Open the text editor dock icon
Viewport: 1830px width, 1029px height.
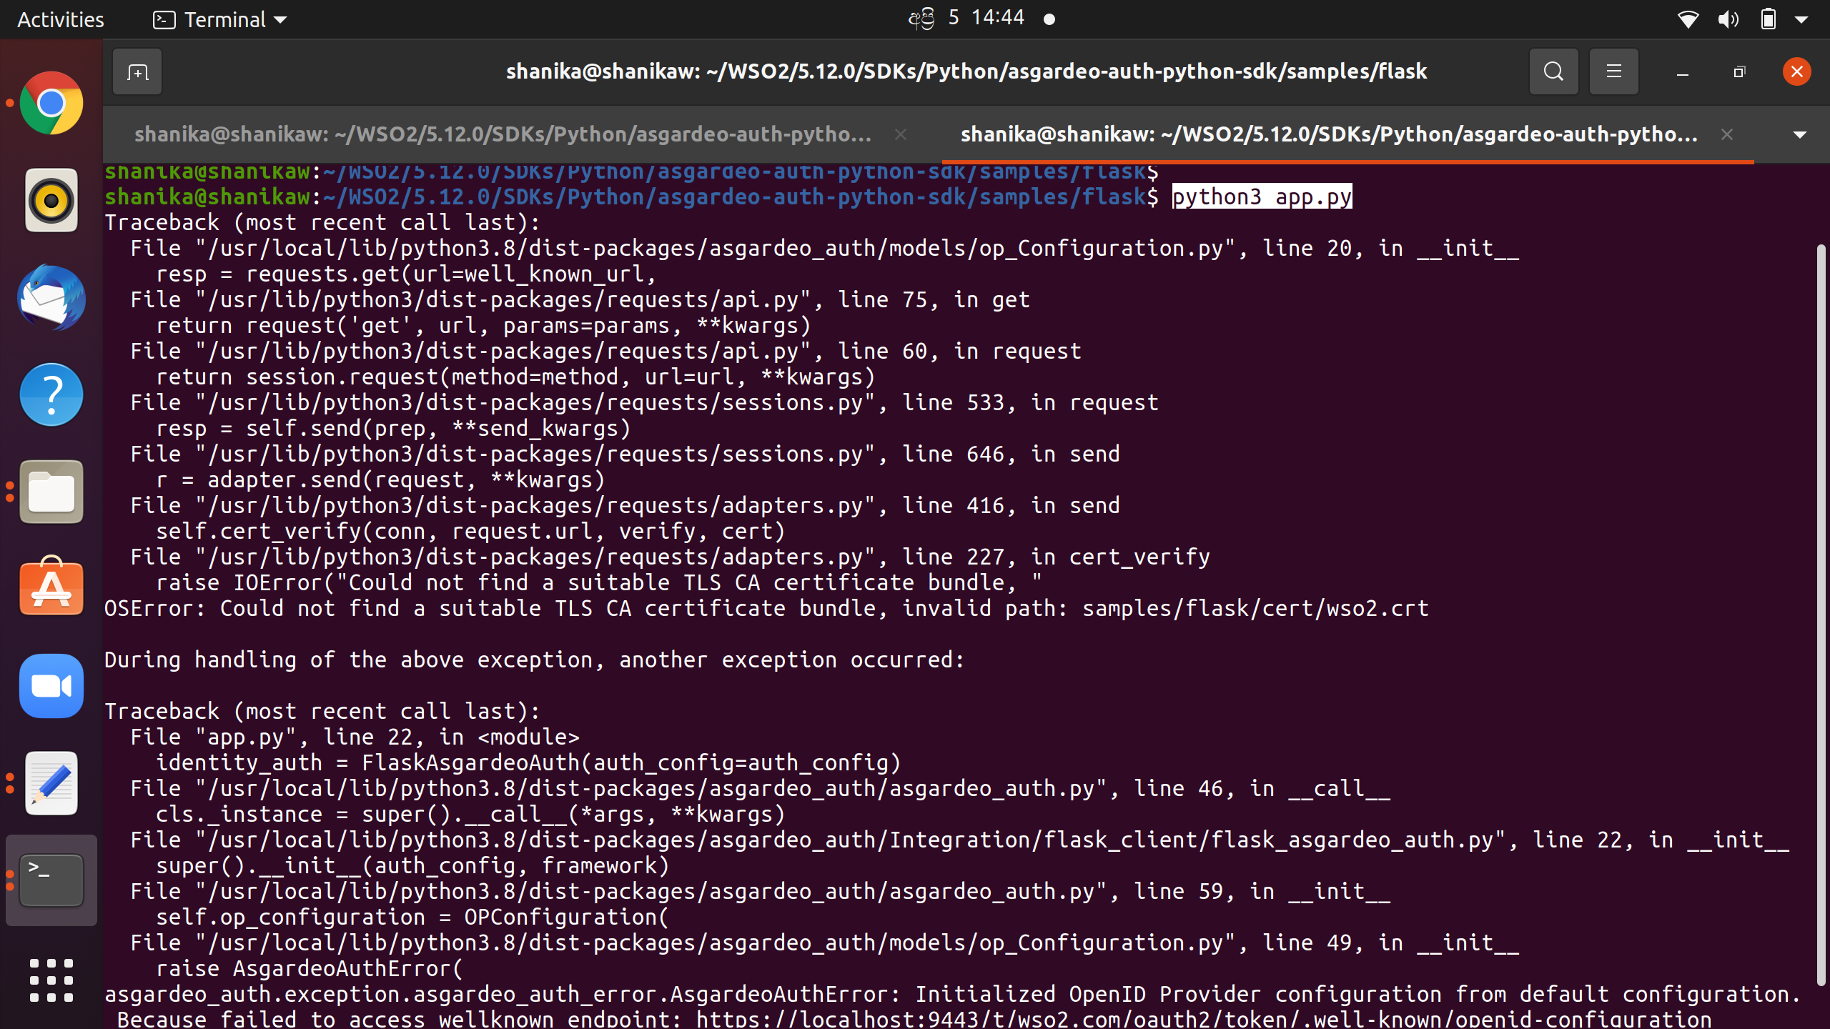pos(51,783)
